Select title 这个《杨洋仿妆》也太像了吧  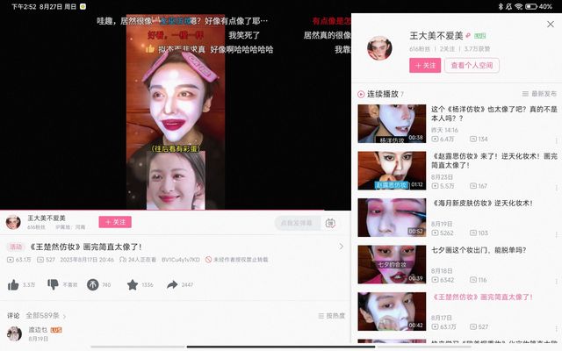point(494,113)
